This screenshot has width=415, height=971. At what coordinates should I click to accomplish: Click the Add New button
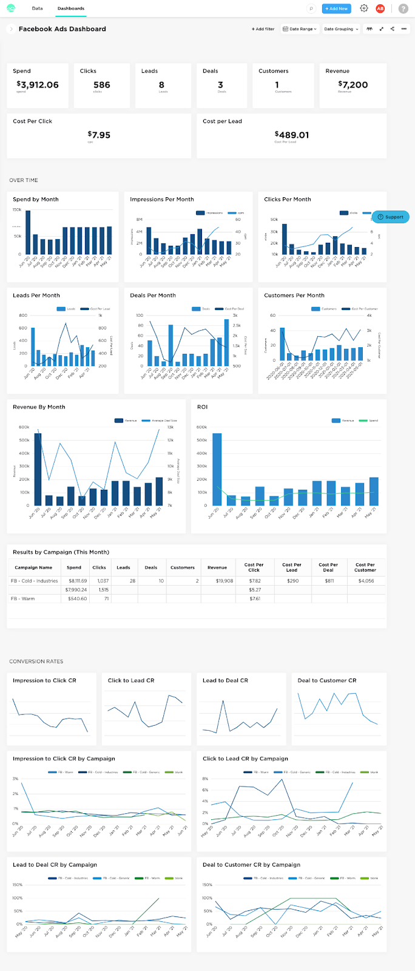point(336,8)
